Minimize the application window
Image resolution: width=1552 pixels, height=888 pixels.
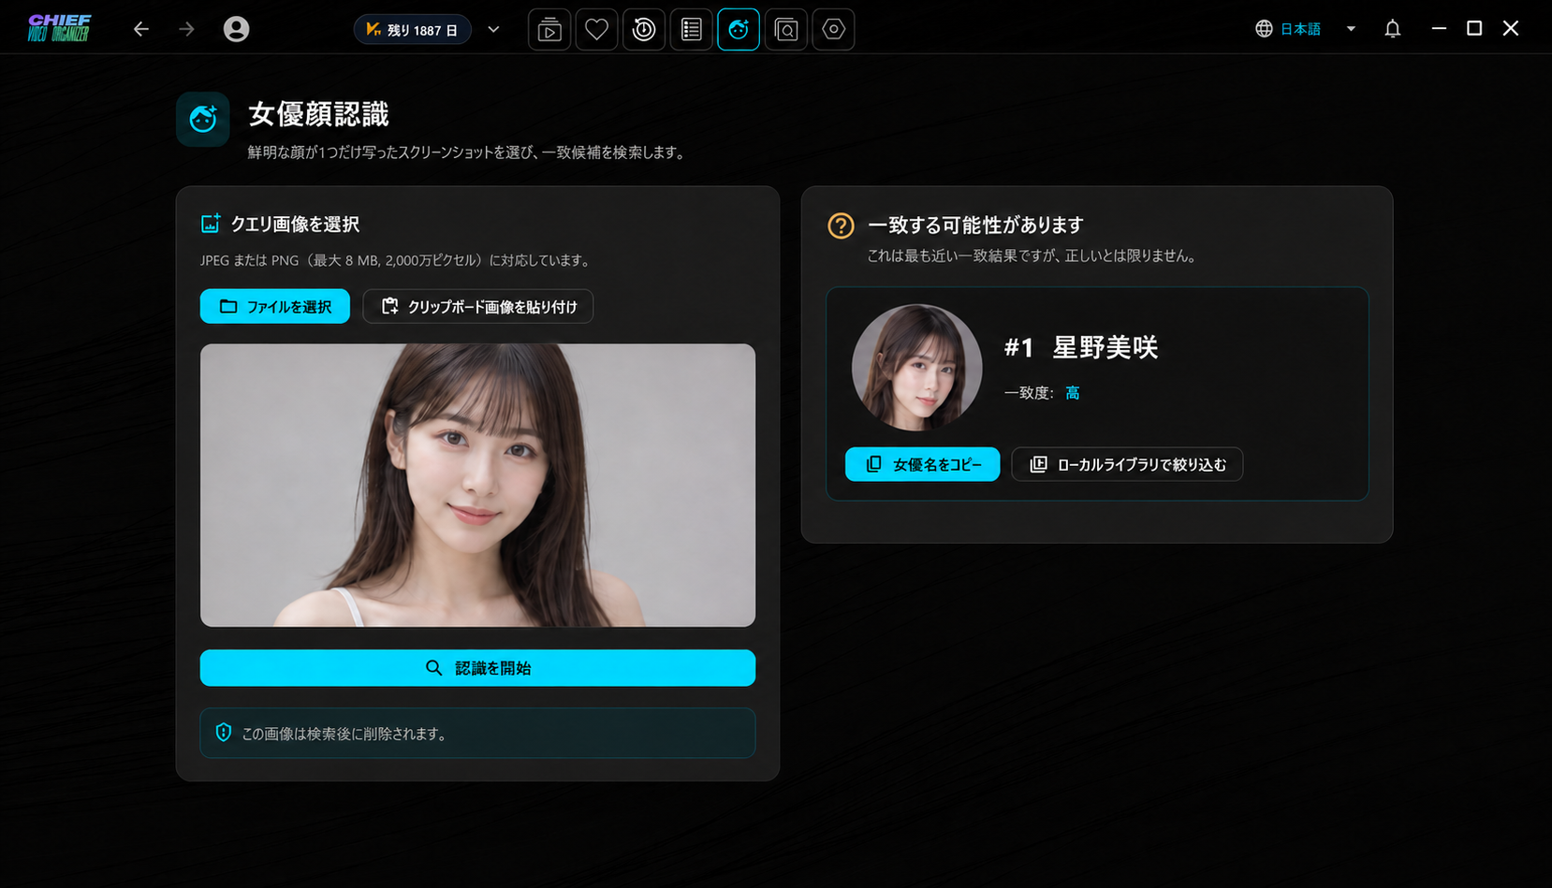coord(1439,29)
